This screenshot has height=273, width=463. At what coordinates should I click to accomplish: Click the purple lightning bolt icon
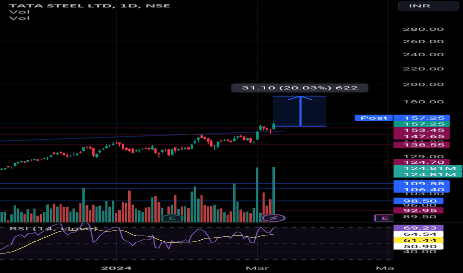tap(274, 218)
